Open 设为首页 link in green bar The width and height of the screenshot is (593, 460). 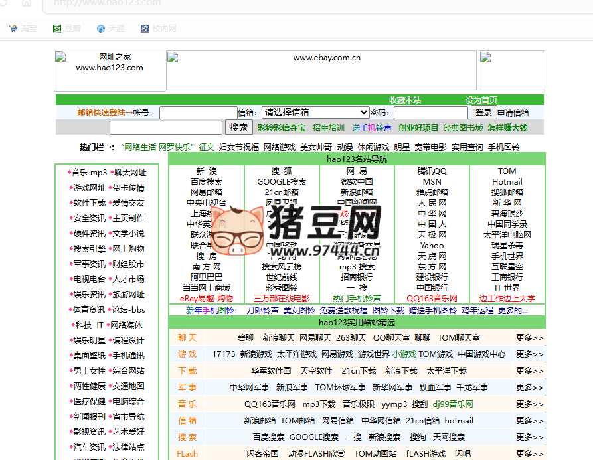pyautogui.click(x=481, y=100)
